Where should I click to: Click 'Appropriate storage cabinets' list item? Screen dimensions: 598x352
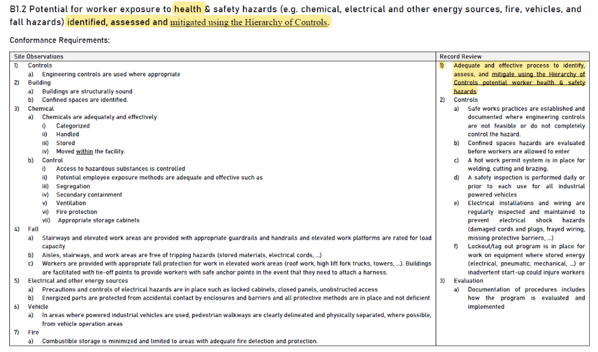(99, 220)
